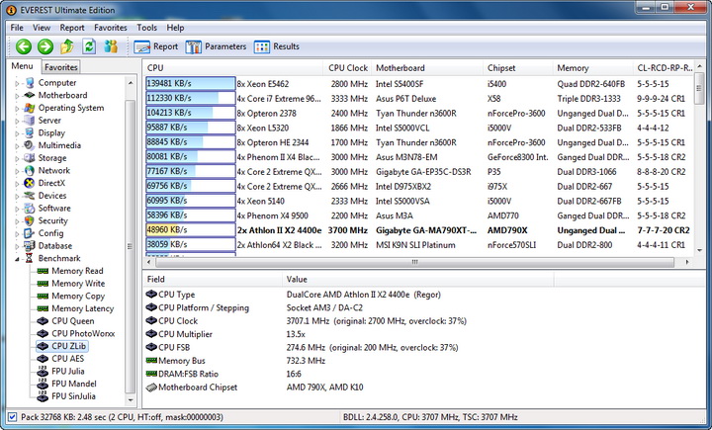Click the Operating System Windows flag icon

tap(30, 108)
